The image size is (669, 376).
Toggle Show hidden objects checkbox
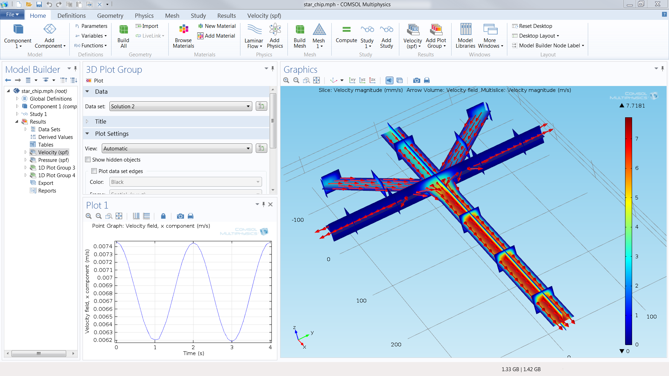89,159
